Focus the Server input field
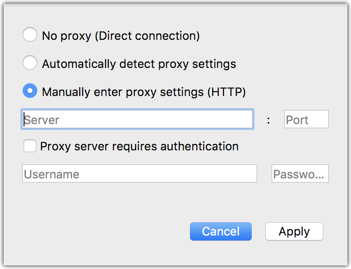 tap(137, 120)
